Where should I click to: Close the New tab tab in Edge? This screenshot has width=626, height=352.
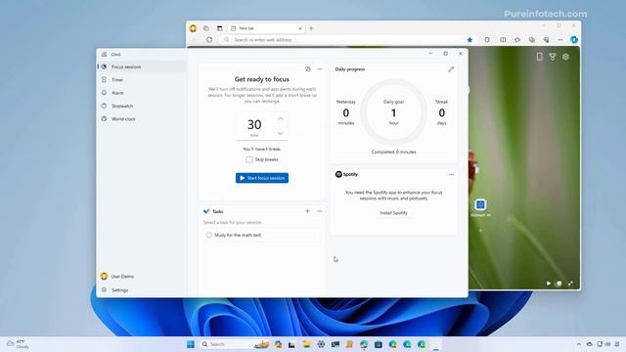tap(300, 28)
